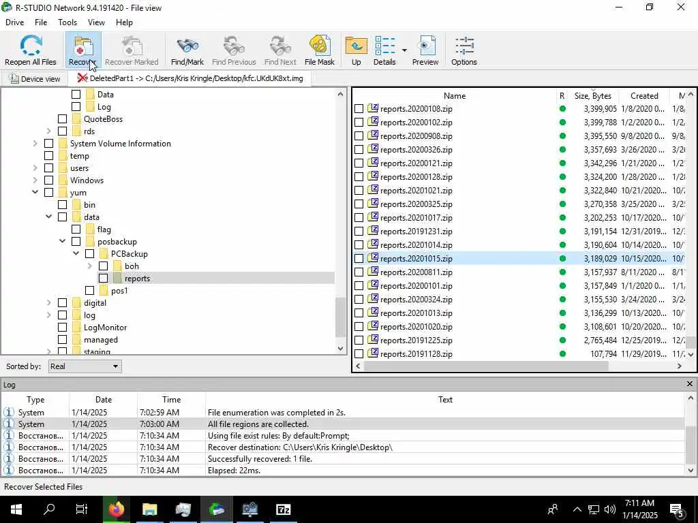
Task: Click the Reopen All Files toolbar icon
Action: [30, 46]
